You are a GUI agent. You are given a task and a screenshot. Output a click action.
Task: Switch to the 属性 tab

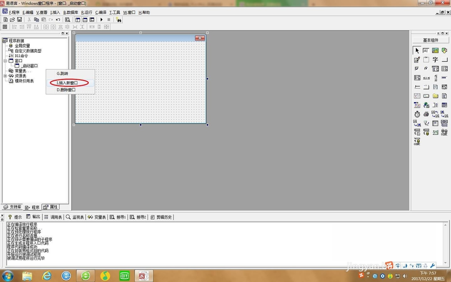pos(51,207)
